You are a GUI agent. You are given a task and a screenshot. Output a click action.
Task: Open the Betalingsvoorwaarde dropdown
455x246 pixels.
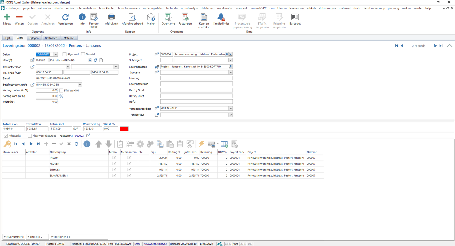80,84
